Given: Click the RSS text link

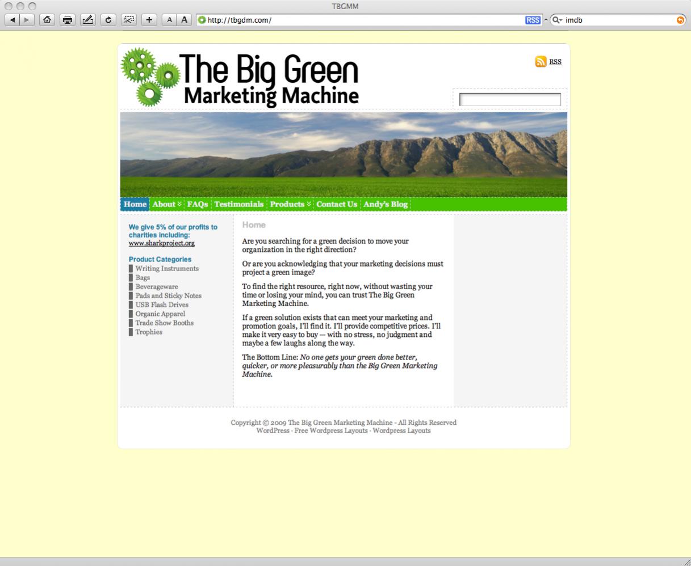Looking at the screenshot, I should tap(555, 62).
